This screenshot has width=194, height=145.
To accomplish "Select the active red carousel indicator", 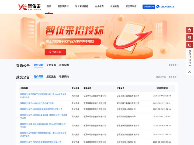I will click(97, 57).
